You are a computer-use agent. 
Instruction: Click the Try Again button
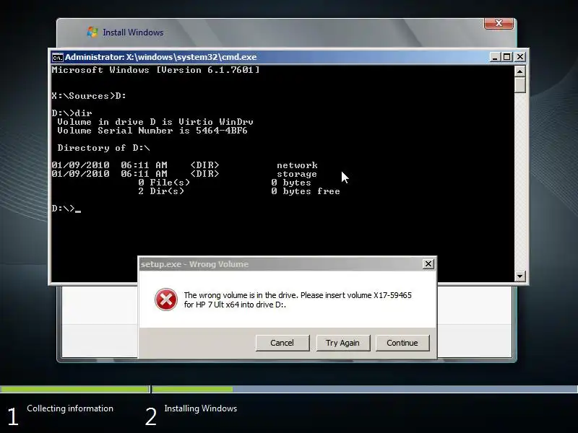342,343
